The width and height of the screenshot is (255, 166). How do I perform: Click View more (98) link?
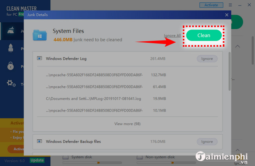tap(127, 124)
